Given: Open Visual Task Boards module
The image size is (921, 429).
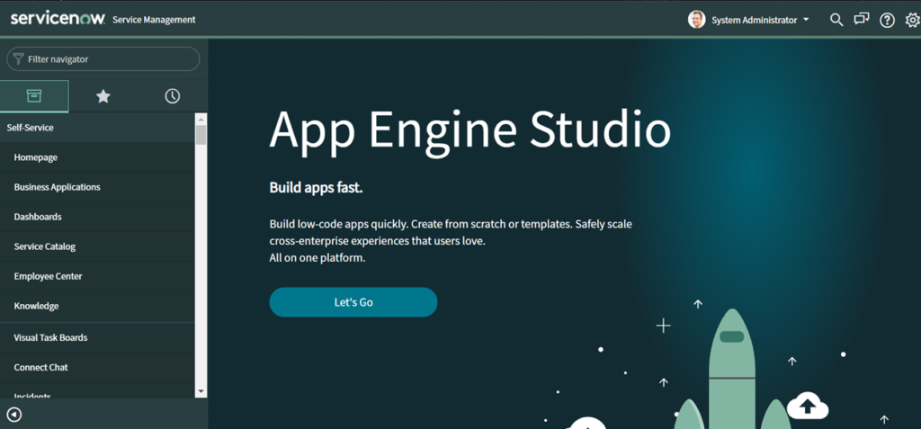Looking at the screenshot, I should click(x=50, y=337).
